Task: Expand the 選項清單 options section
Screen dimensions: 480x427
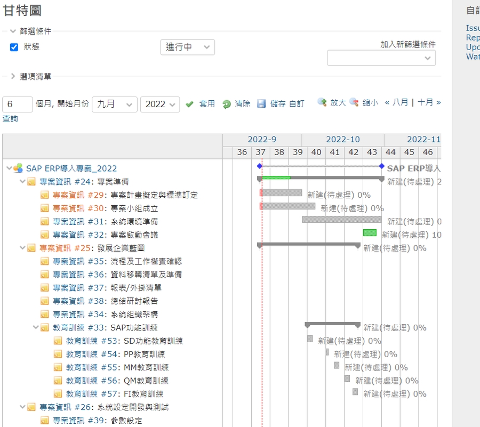Action: tap(13, 76)
